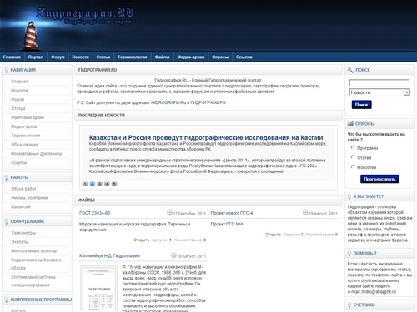Click the Поиск search button
This screenshot has height=312, width=417.
(361, 105)
